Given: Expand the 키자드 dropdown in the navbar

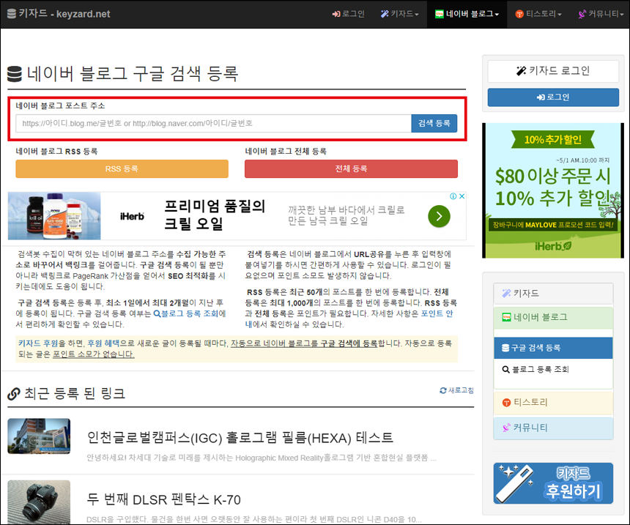Looking at the screenshot, I should [x=400, y=14].
